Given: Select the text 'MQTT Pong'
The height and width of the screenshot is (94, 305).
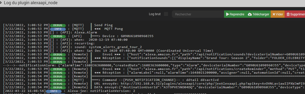Looking at the screenshot, I should [x=113, y=29].
